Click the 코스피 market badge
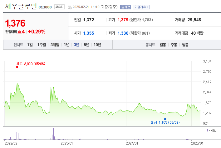The image size is (221, 148). pos(59,7)
